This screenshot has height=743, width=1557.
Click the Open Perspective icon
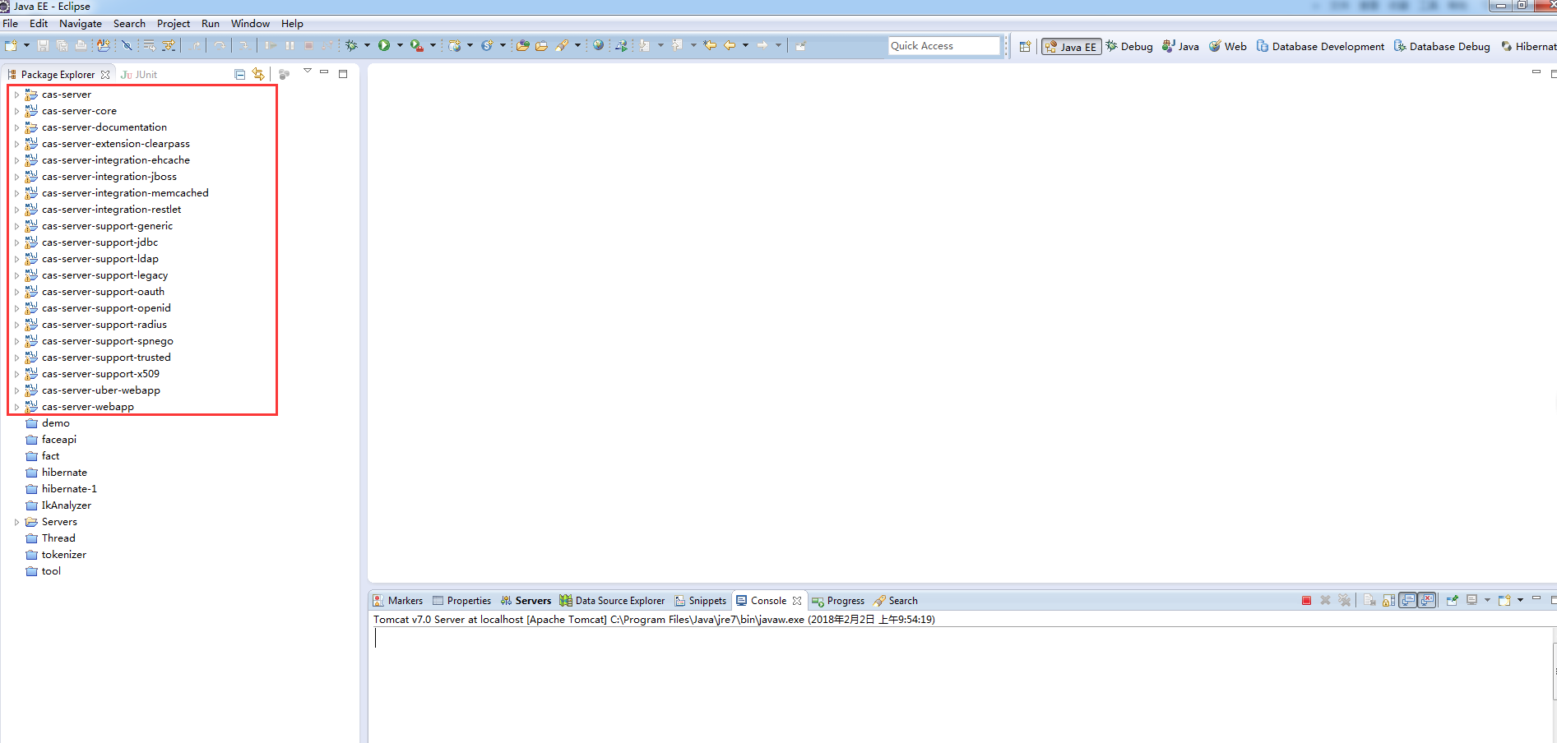(x=1025, y=46)
